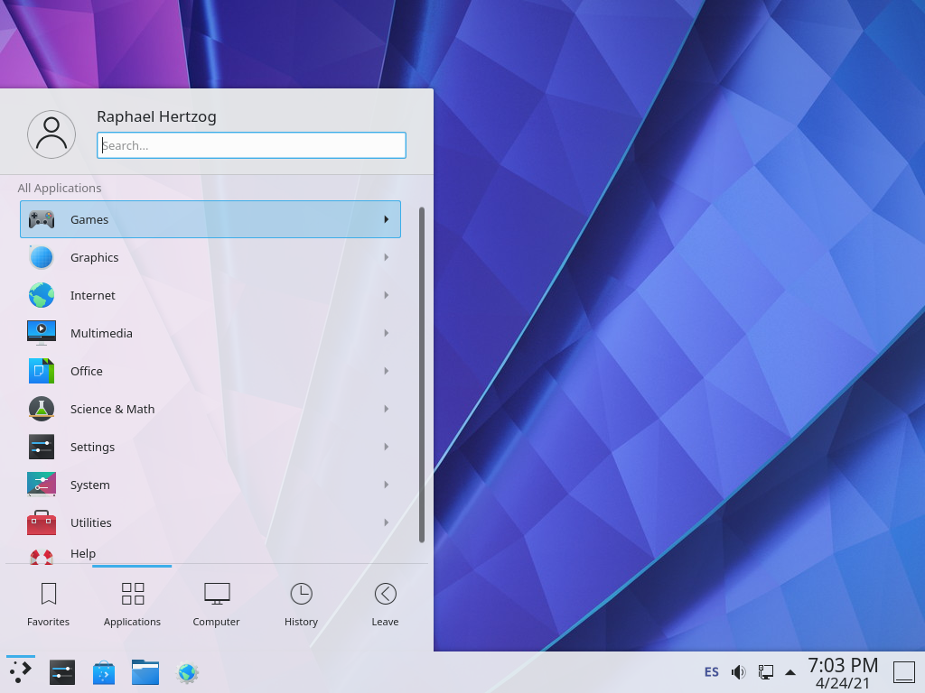Image resolution: width=925 pixels, height=693 pixels.
Task: Click the Leave button
Action: pyautogui.click(x=385, y=603)
